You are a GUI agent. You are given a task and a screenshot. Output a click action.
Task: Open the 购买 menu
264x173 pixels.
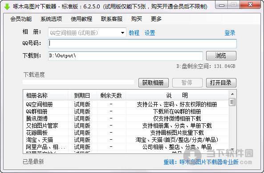[x=137, y=19]
